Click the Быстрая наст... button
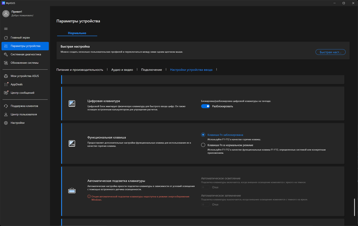Screen dimensions: 358x226 [x=330, y=52]
